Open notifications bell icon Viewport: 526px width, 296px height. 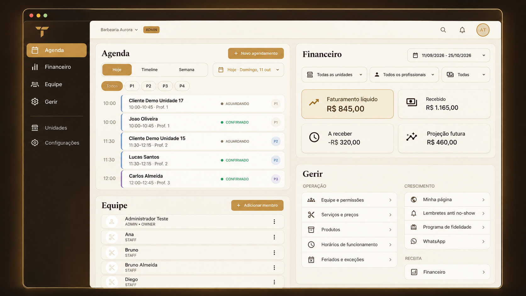(462, 30)
